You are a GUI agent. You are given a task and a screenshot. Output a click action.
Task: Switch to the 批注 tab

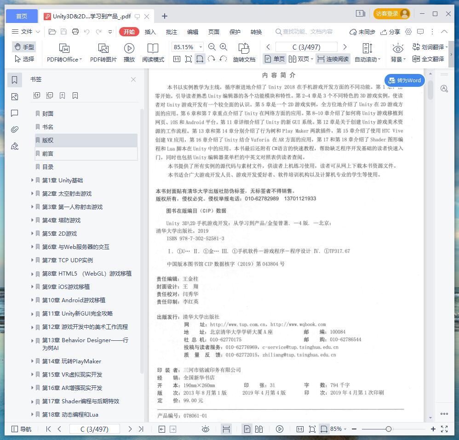171,32
